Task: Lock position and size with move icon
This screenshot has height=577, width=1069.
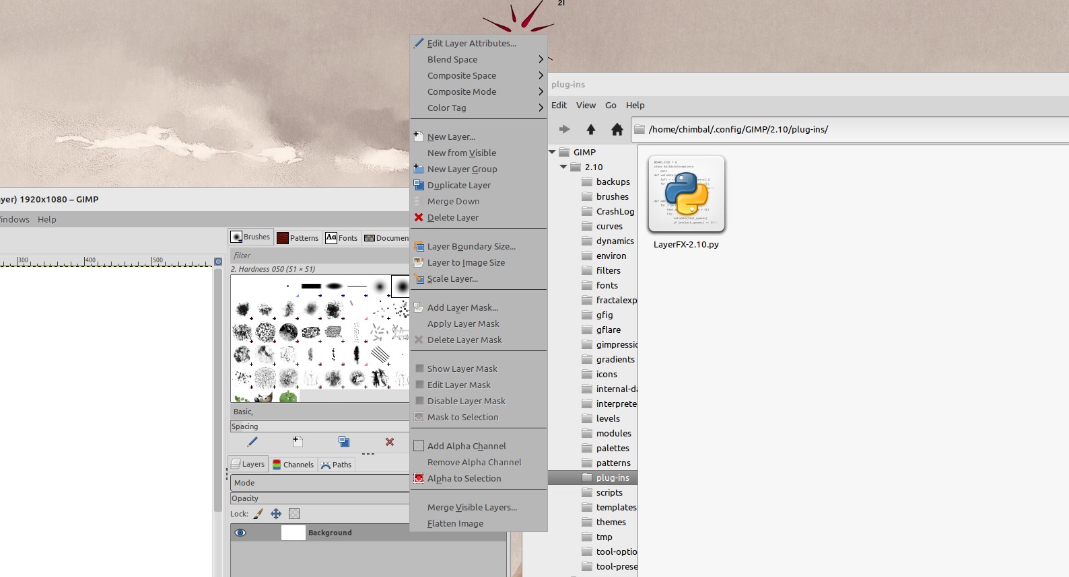Action: pyautogui.click(x=276, y=514)
